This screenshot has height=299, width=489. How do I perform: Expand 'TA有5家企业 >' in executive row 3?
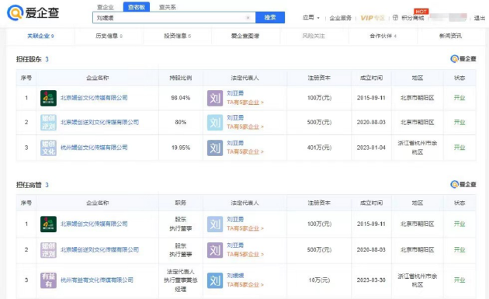(x=245, y=285)
